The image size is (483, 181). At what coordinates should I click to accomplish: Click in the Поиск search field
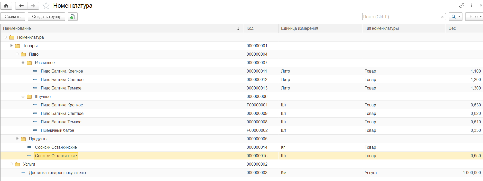[x=400, y=17]
